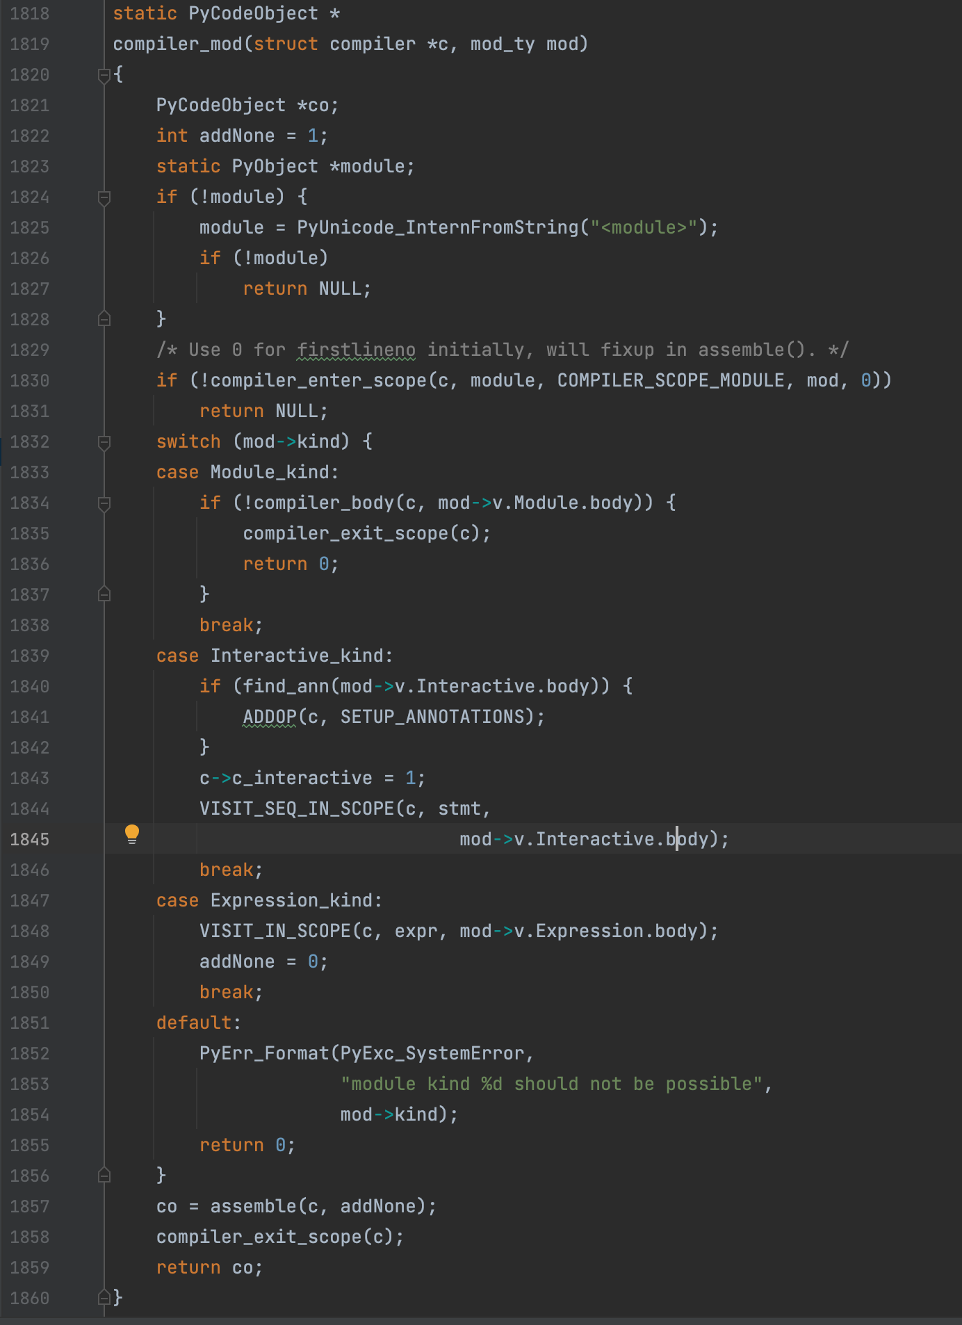Click fold end marker at line 1837
This screenshot has width=962, height=1325.
(x=104, y=594)
